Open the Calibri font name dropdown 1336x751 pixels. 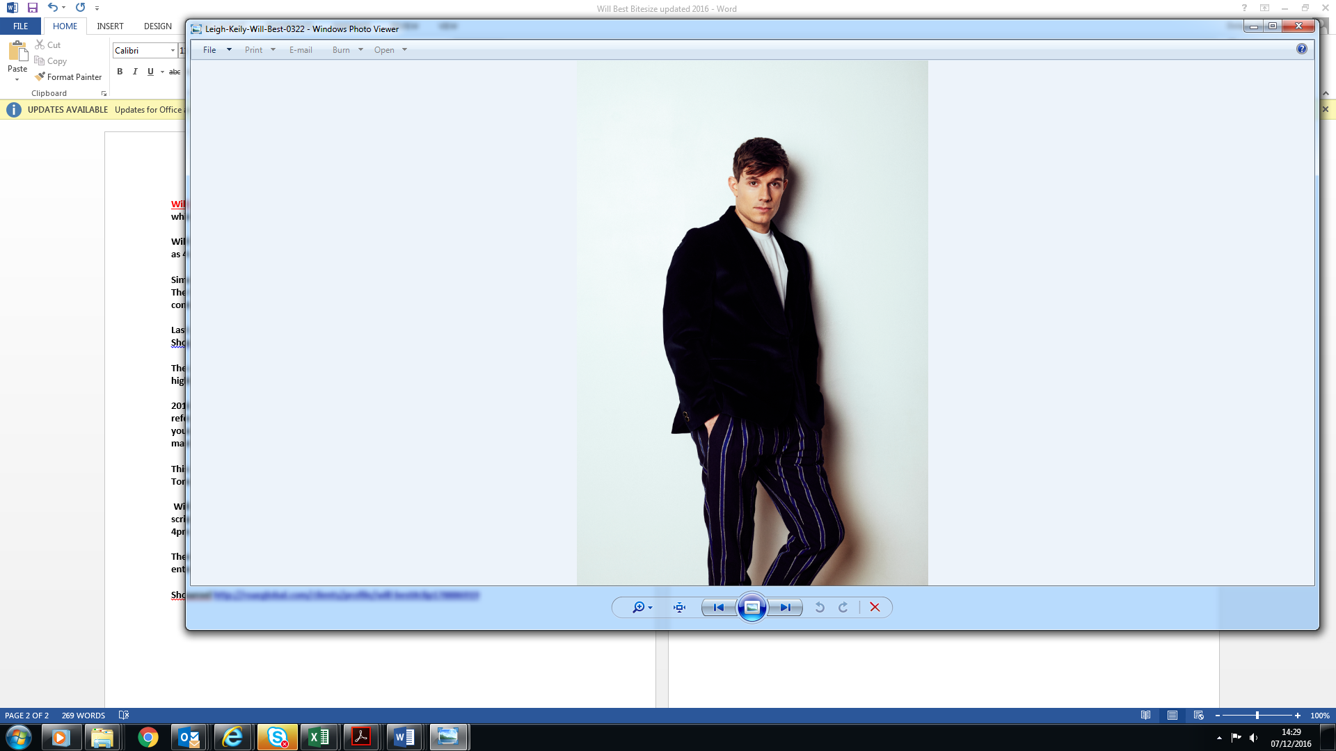coord(173,51)
